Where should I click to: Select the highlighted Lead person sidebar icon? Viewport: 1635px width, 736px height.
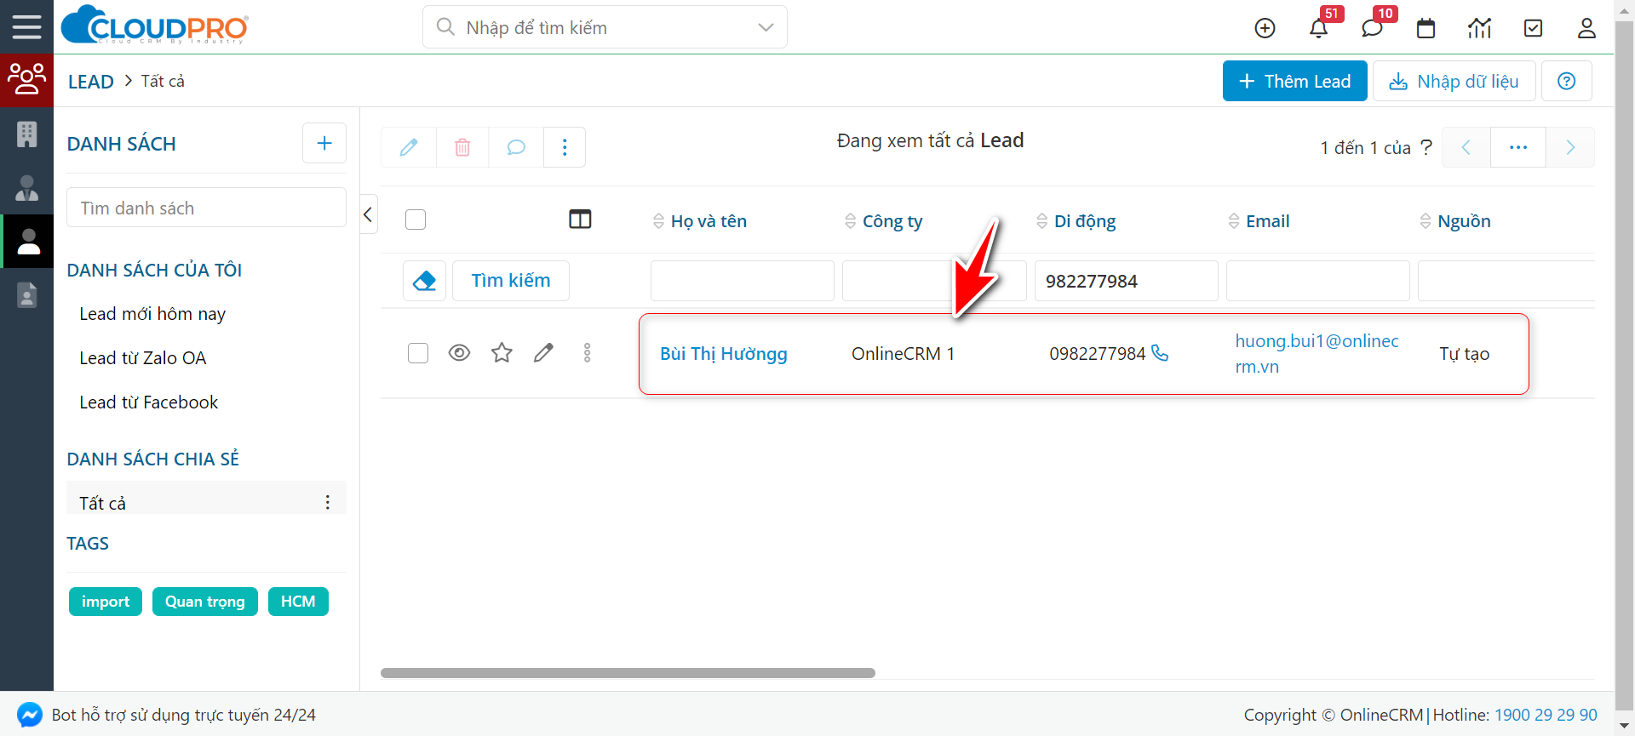point(28,242)
